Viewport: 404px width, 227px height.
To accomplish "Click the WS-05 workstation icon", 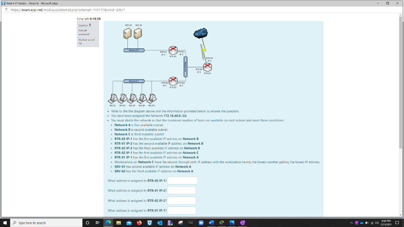I will click(x=152, y=98).
